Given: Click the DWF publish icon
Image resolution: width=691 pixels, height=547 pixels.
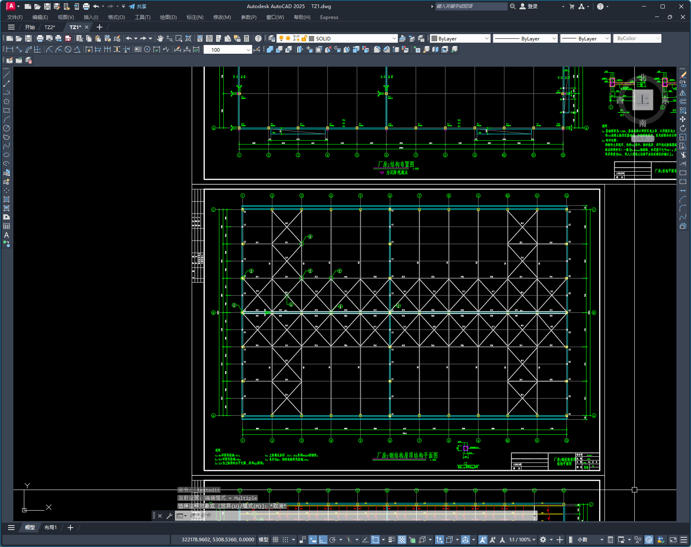Looking at the screenshot, I should pyautogui.click(x=68, y=38).
